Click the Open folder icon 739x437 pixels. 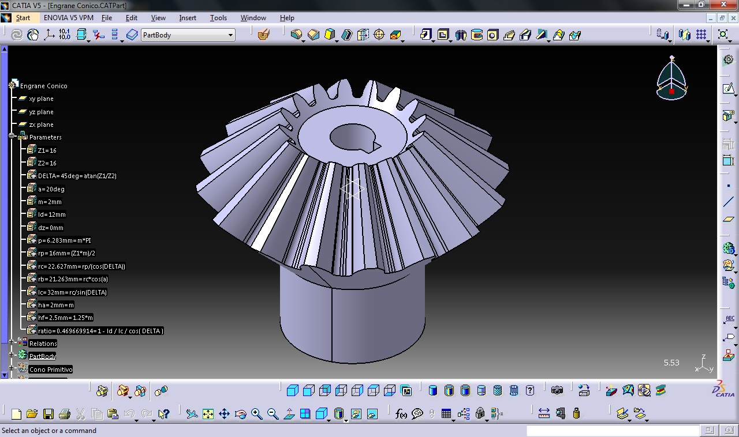pyautogui.click(x=32, y=414)
